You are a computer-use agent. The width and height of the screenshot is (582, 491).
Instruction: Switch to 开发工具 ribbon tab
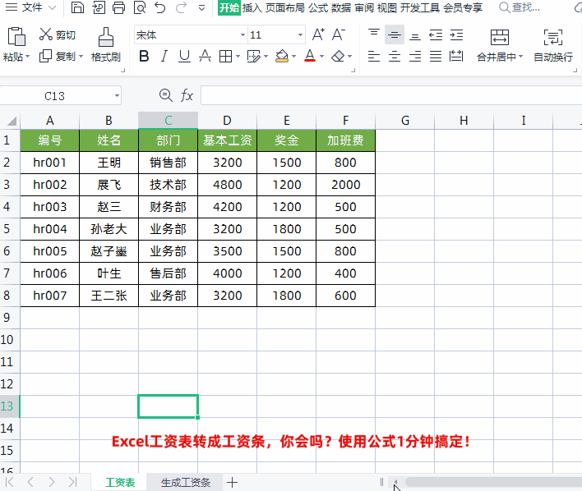[x=420, y=7]
